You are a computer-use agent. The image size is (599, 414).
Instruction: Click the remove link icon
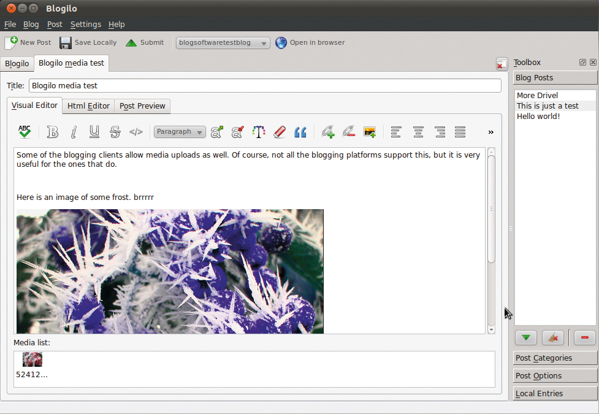tap(349, 132)
